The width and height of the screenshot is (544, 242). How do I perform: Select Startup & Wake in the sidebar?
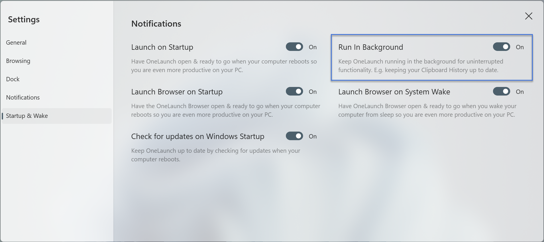click(57, 116)
